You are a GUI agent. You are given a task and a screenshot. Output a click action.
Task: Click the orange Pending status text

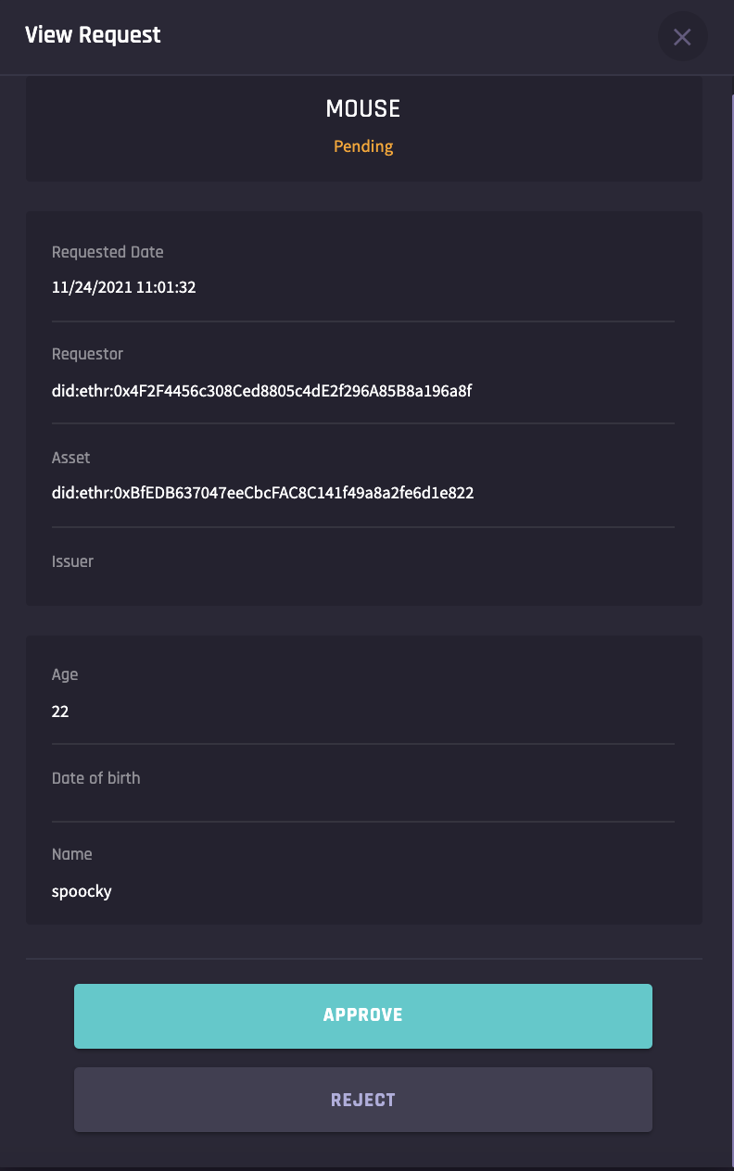click(x=363, y=146)
